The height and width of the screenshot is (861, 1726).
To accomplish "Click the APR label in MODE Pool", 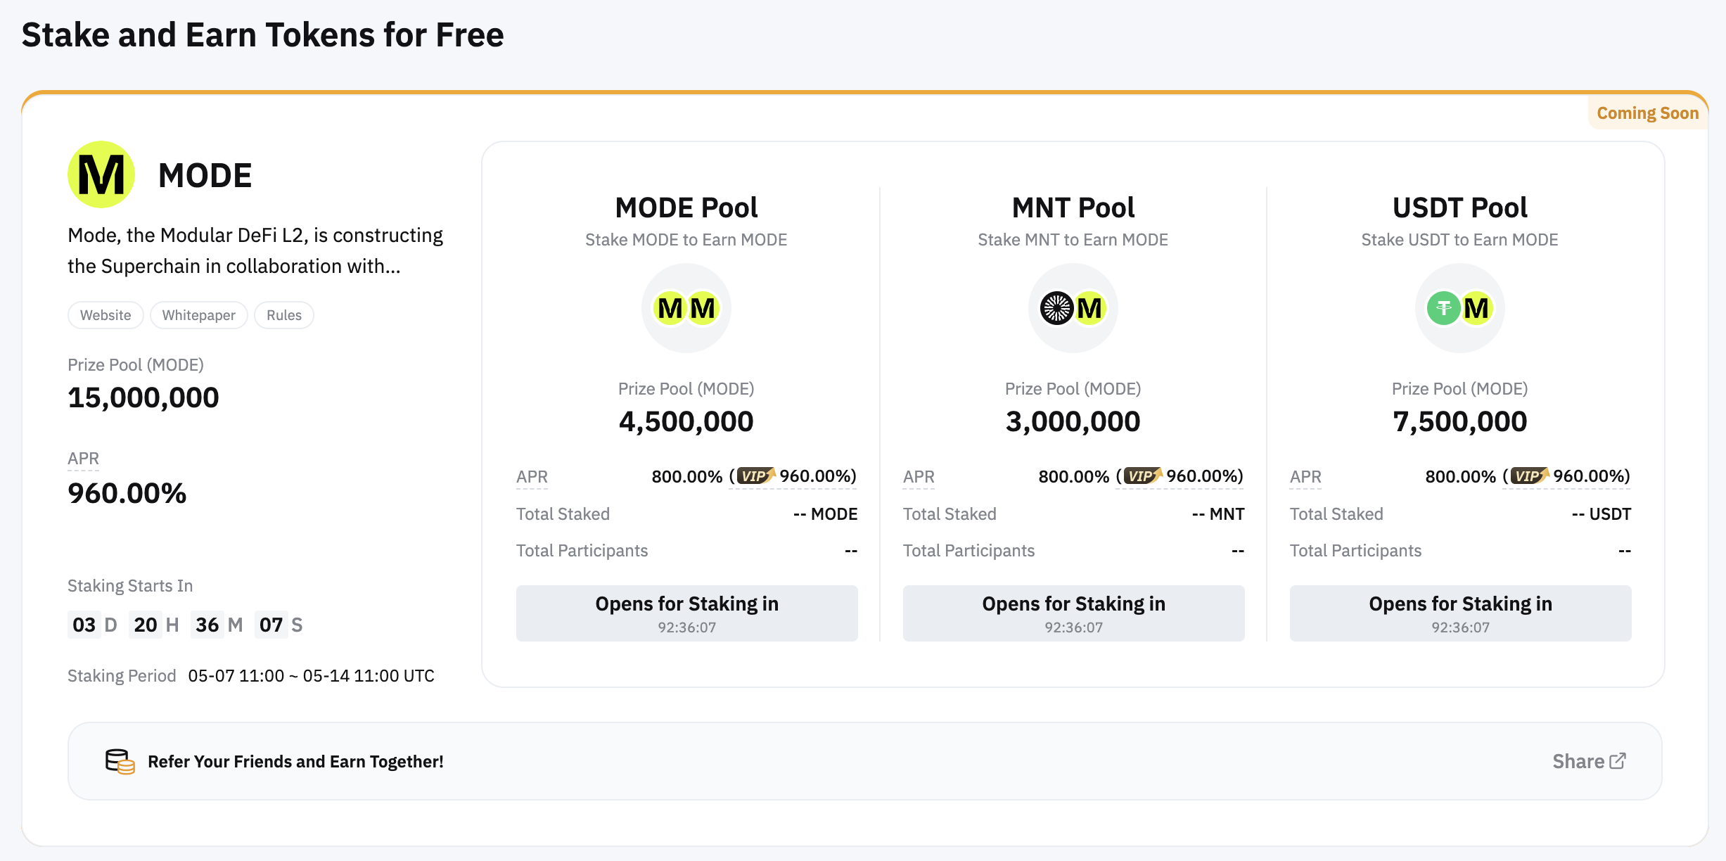I will click(532, 477).
